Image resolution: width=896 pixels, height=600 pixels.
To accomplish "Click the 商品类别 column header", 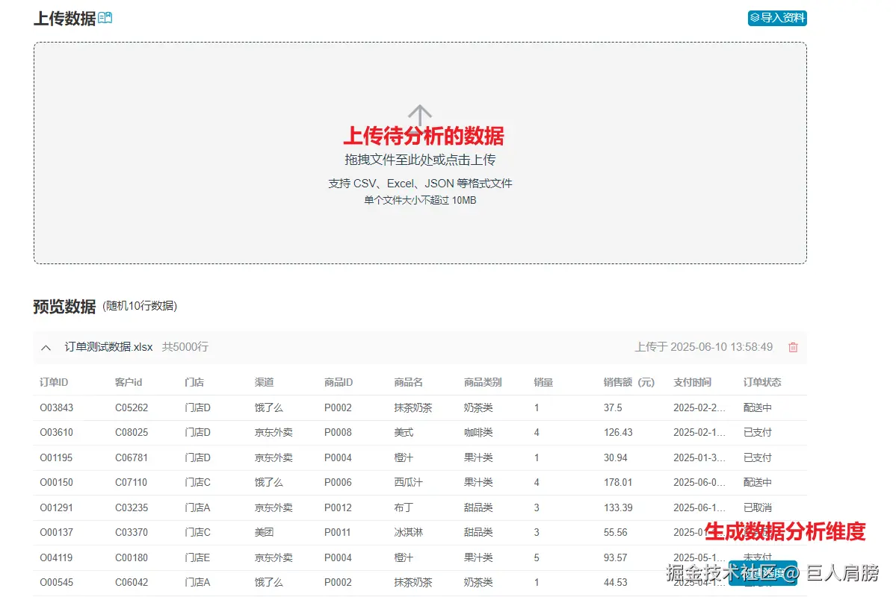I will pyautogui.click(x=483, y=383).
